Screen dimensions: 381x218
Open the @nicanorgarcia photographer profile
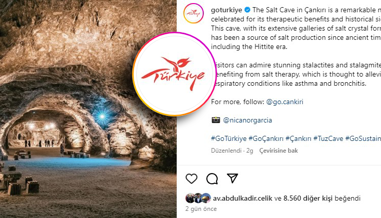coord(247,120)
